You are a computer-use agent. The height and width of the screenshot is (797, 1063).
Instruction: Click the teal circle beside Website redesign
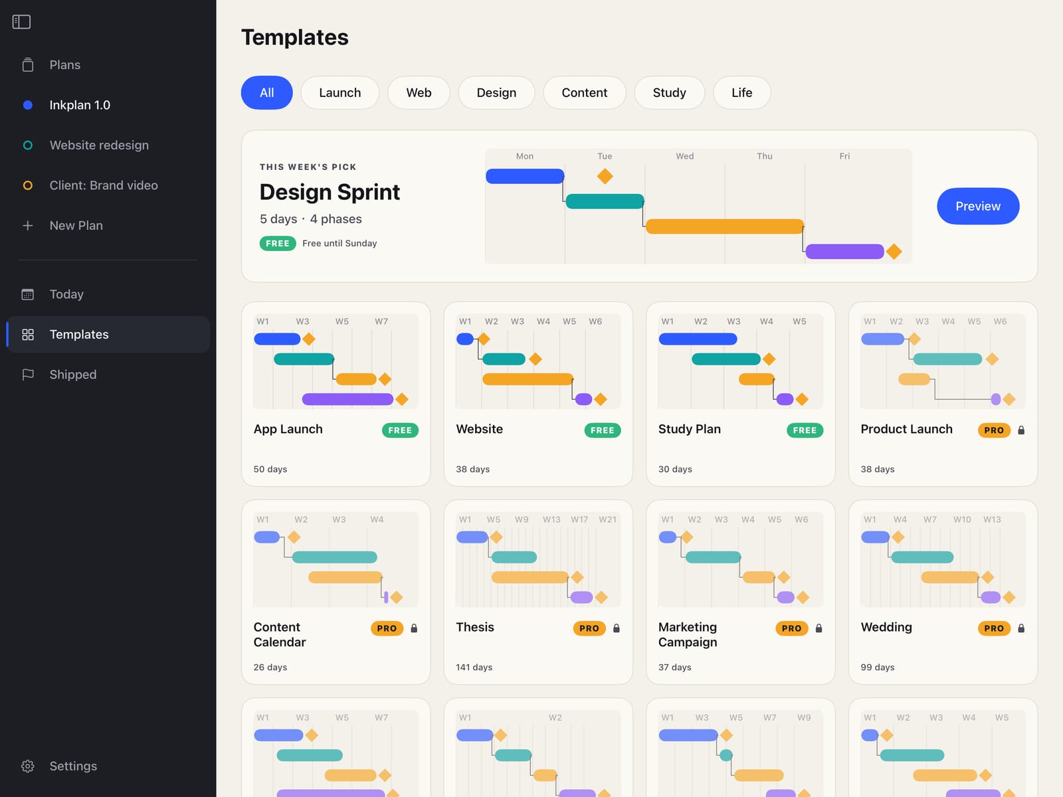tap(28, 145)
